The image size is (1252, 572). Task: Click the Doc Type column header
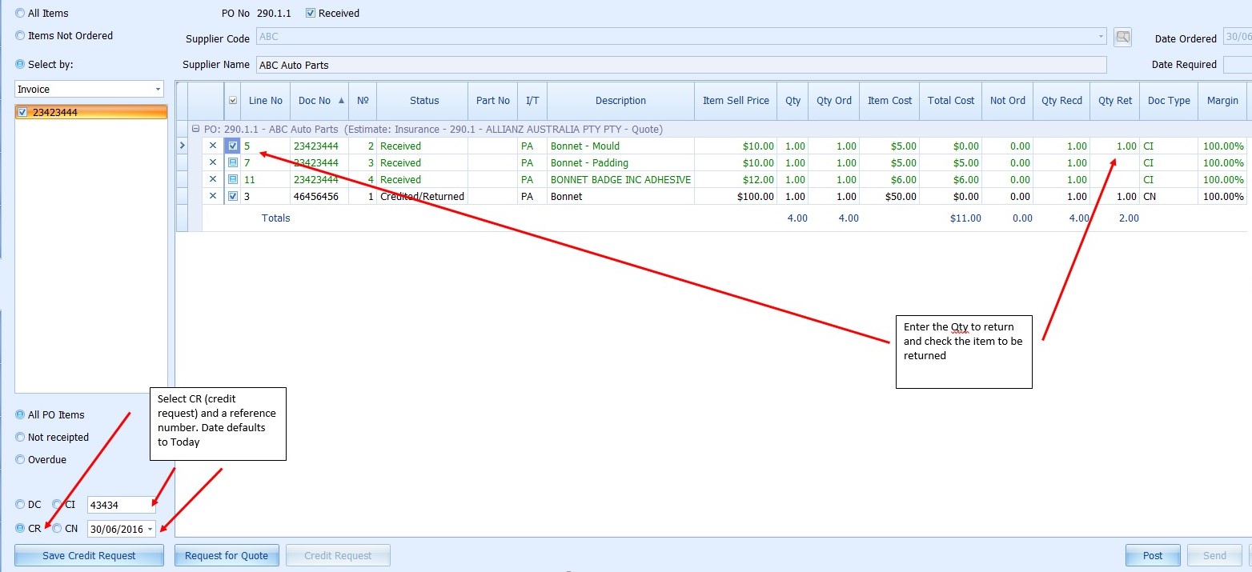click(1169, 101)
